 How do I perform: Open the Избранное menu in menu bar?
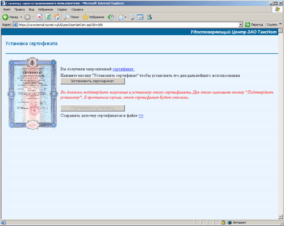click(45, 10)
